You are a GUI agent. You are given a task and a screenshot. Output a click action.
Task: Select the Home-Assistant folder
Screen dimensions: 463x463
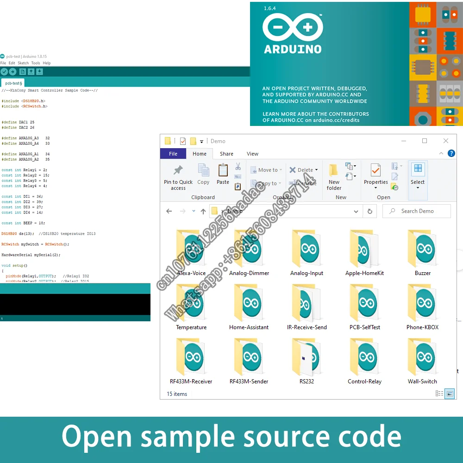249,307
